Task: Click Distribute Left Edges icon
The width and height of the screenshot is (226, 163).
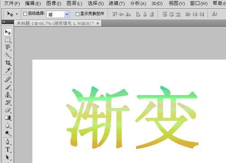Action: [188, 14]
